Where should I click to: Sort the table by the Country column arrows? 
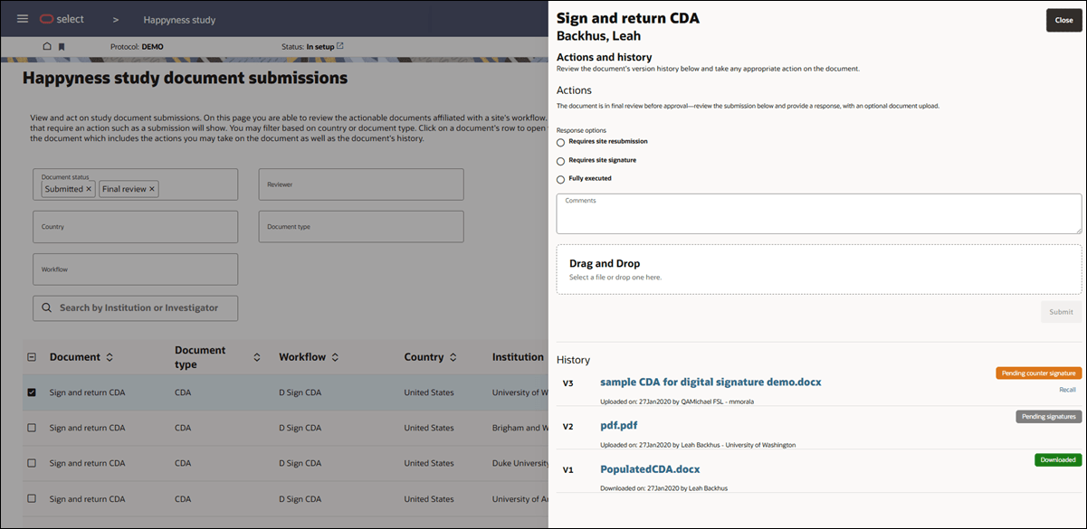pos(453,356)
